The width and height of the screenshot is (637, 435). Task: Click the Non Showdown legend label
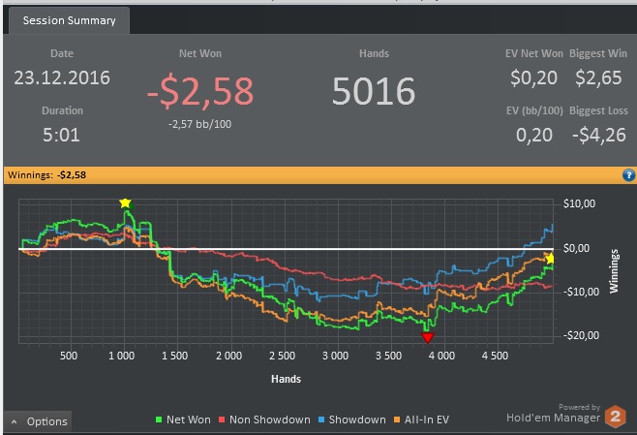pos(270,419)
